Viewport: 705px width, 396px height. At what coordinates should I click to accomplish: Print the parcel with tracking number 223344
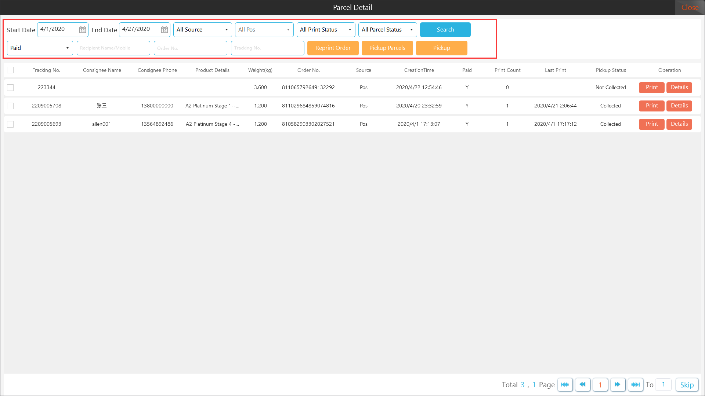tap(651, 87)
